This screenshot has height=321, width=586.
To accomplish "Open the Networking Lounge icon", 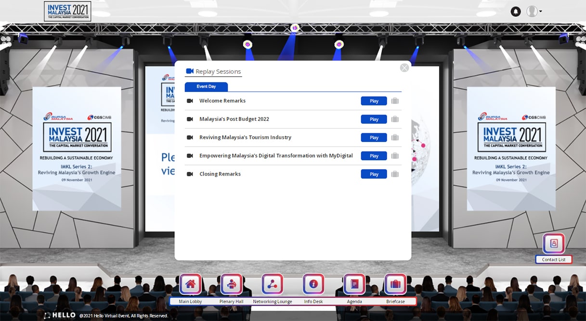I will coord(273,284).
